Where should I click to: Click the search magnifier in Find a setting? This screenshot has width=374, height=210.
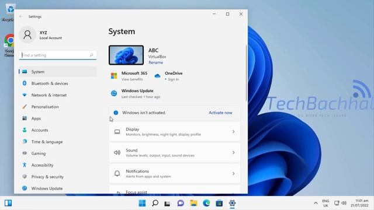click(91, 55)
